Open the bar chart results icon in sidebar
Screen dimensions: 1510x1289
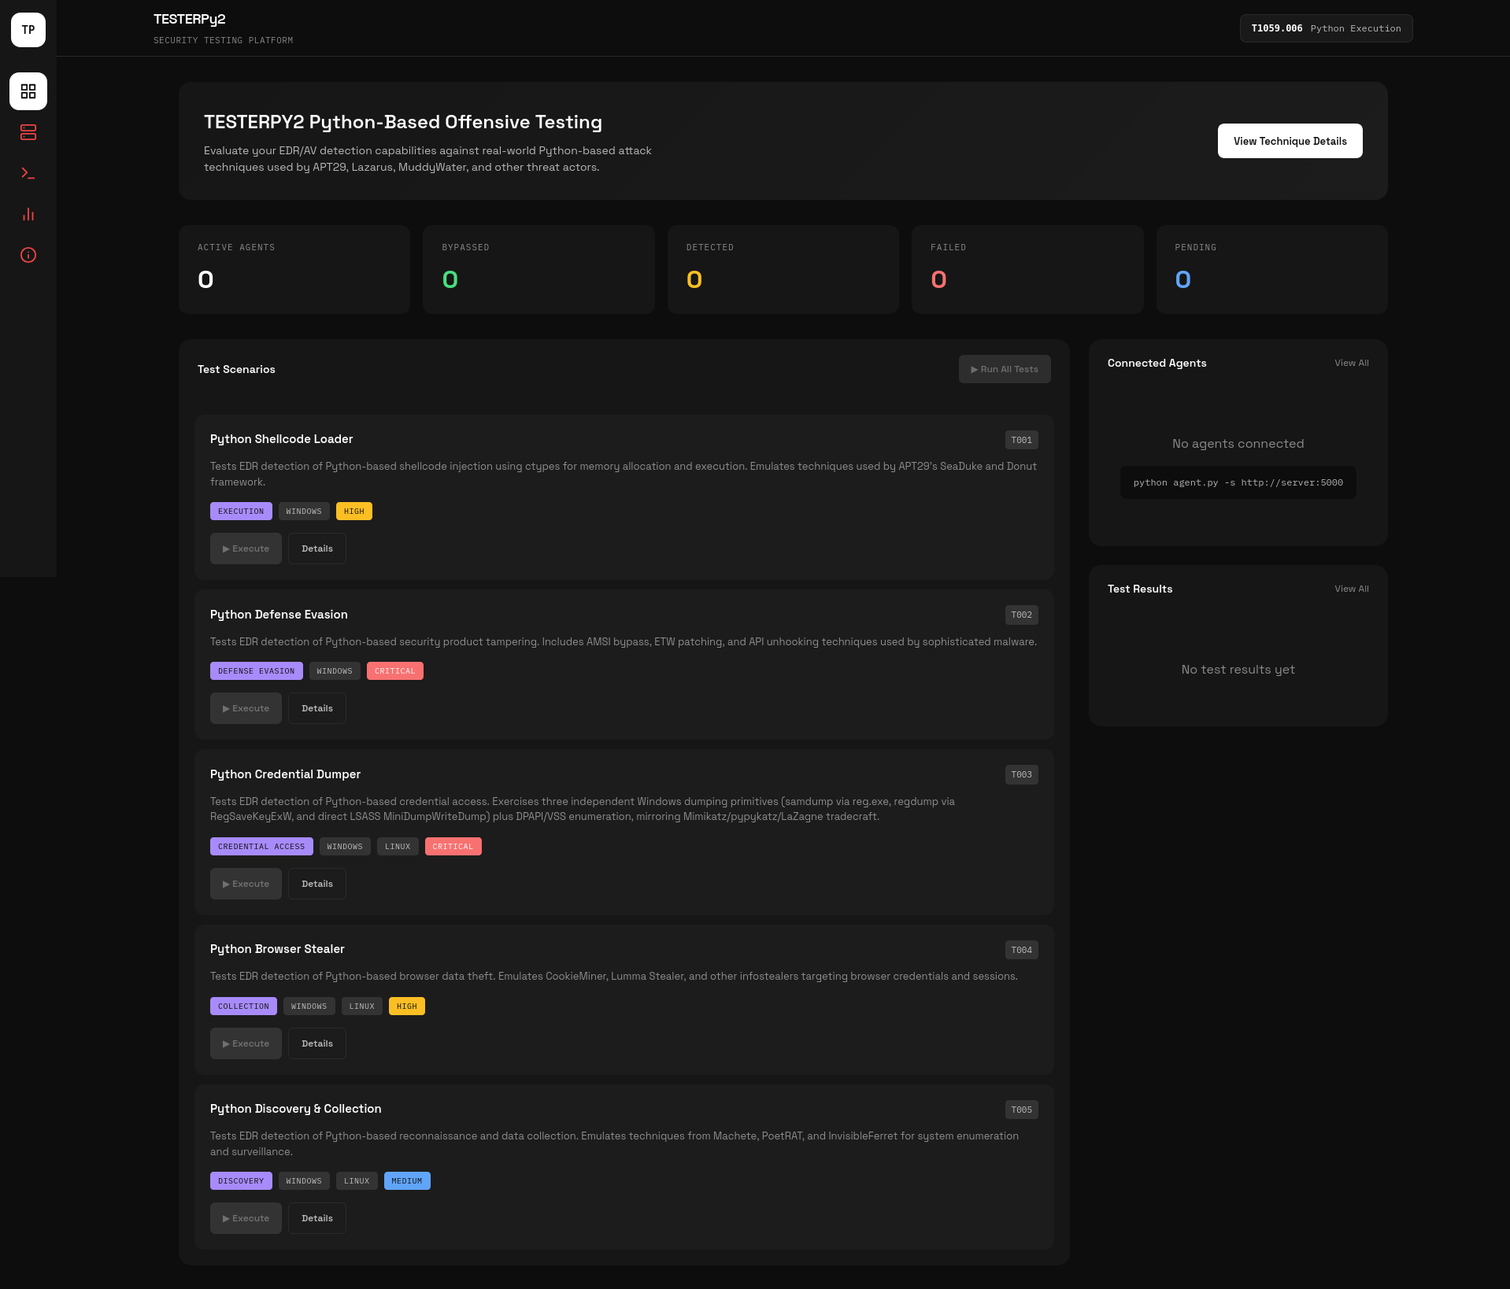(x=28, y=214)
